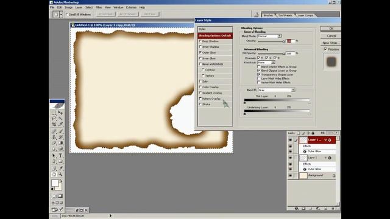390x219 pixels.
Task: Select the Crop tool
Action: point(54,124)
